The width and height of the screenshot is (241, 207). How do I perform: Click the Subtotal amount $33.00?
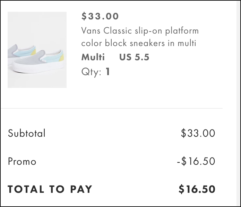tap(198, 133)
